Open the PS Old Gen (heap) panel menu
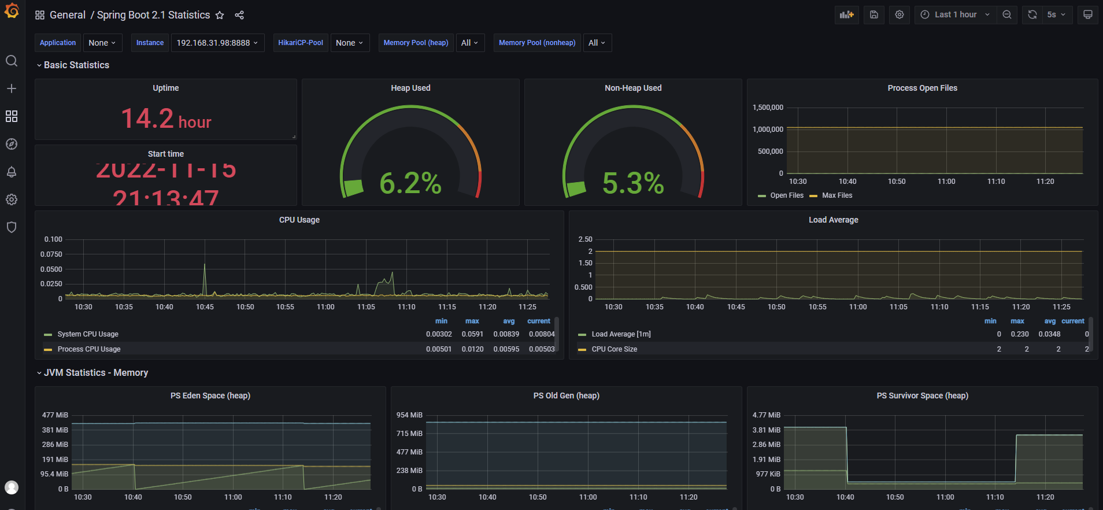The image size is (1103, 510). [567, 396]
